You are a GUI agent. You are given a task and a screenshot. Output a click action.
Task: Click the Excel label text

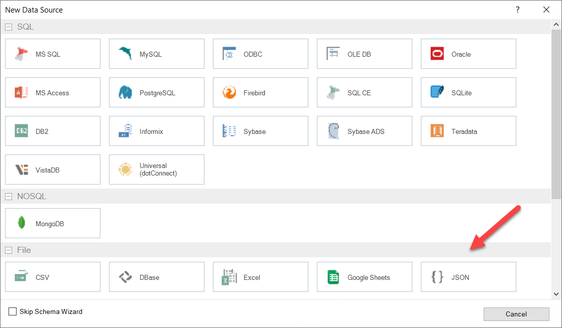(x=252, y=277)
